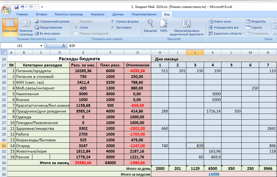Enable Во весь экран full screen
The height and width of the screenshot is (177, 277).
click(x=47, y=33)
